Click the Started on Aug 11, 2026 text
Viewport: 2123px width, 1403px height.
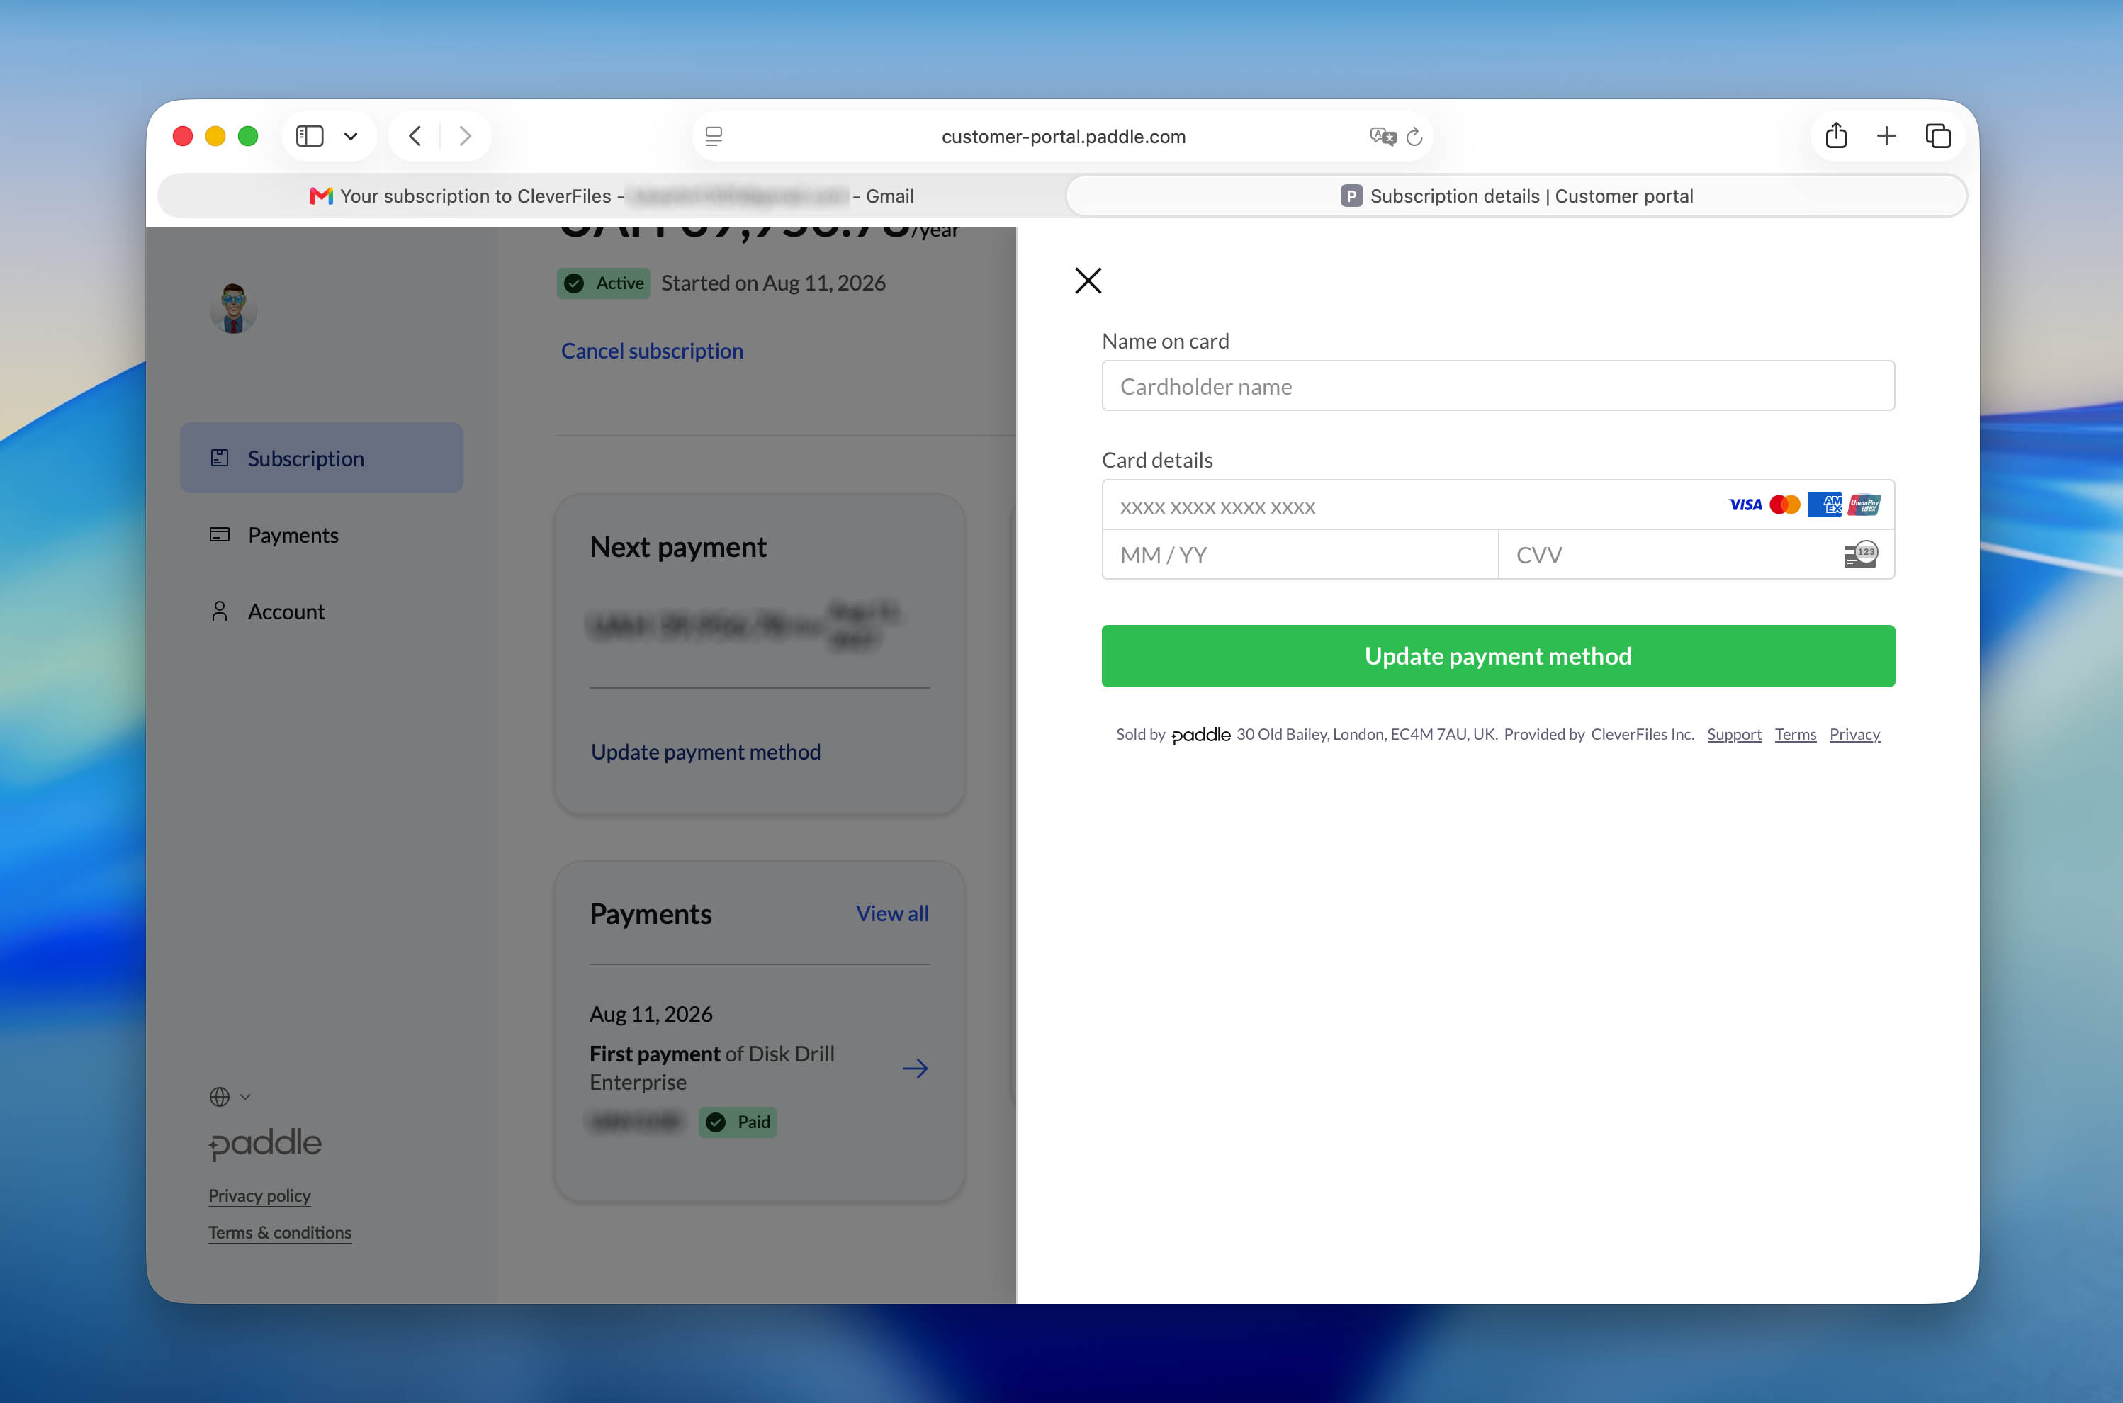[773, 283]
